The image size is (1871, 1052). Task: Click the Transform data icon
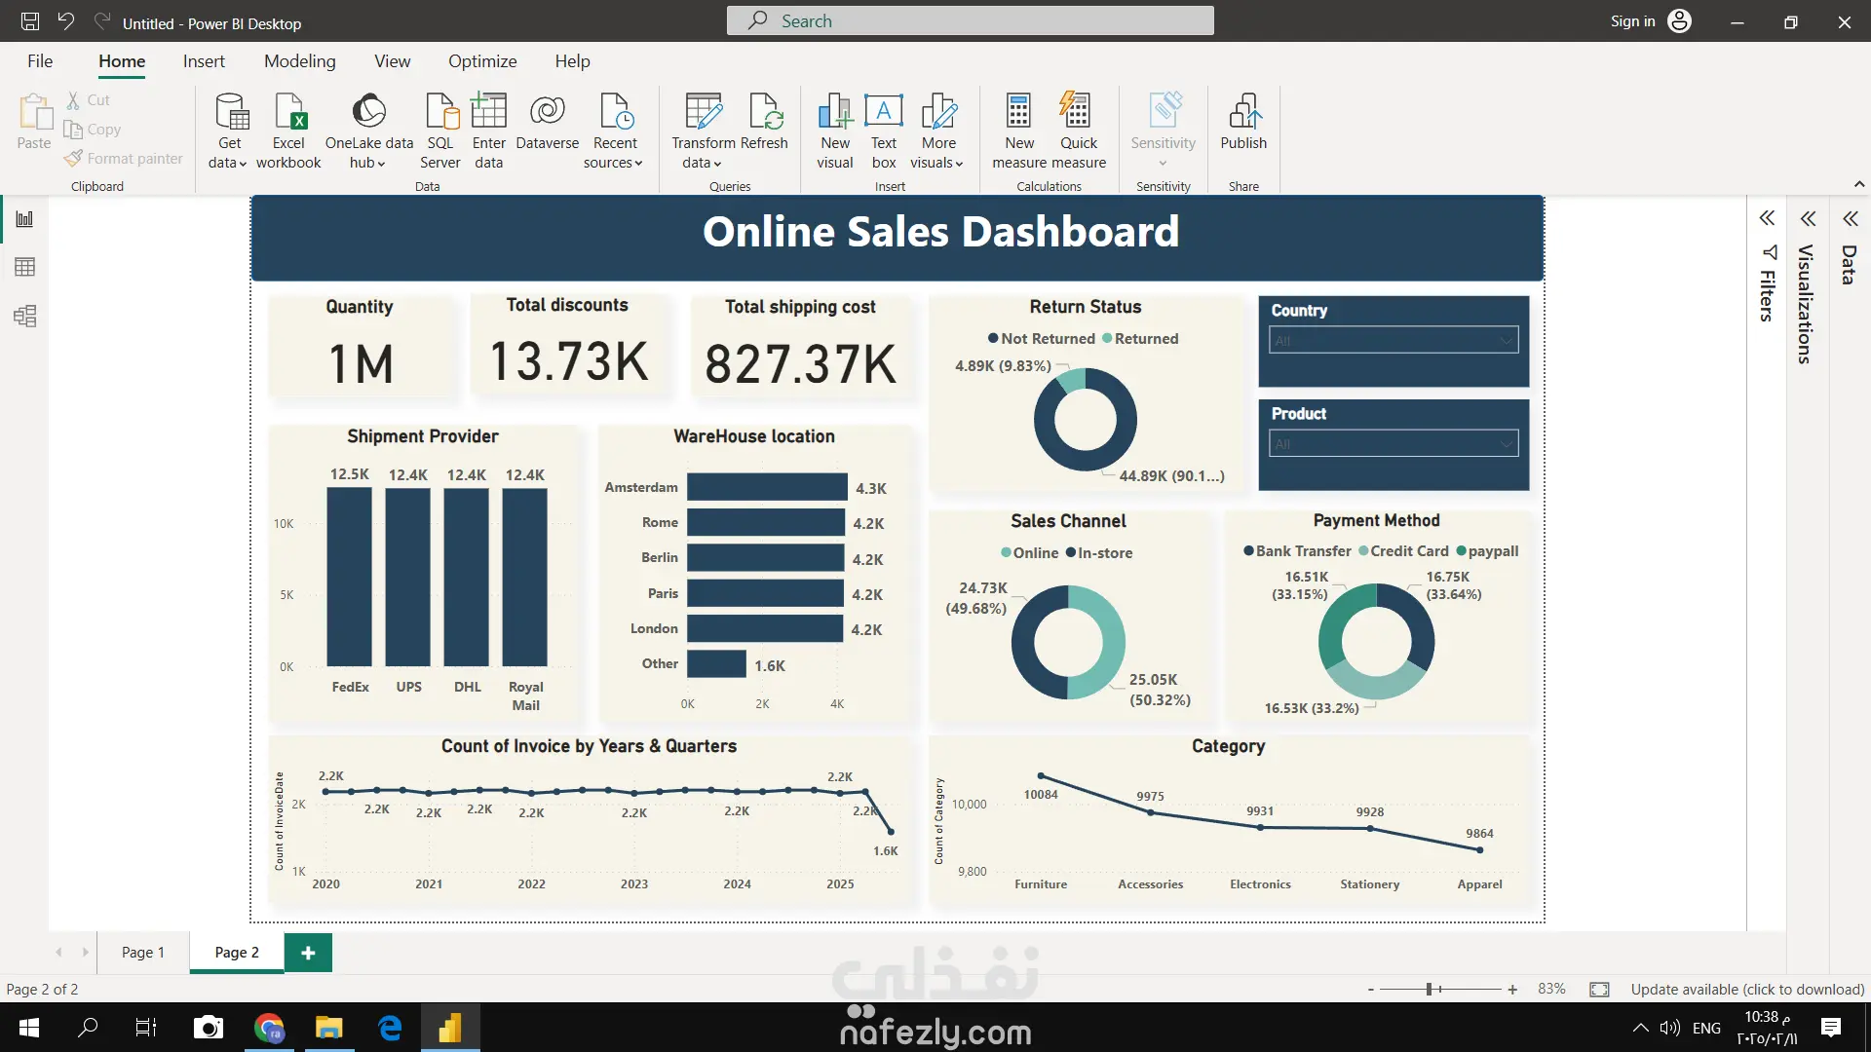coord(703,112)
